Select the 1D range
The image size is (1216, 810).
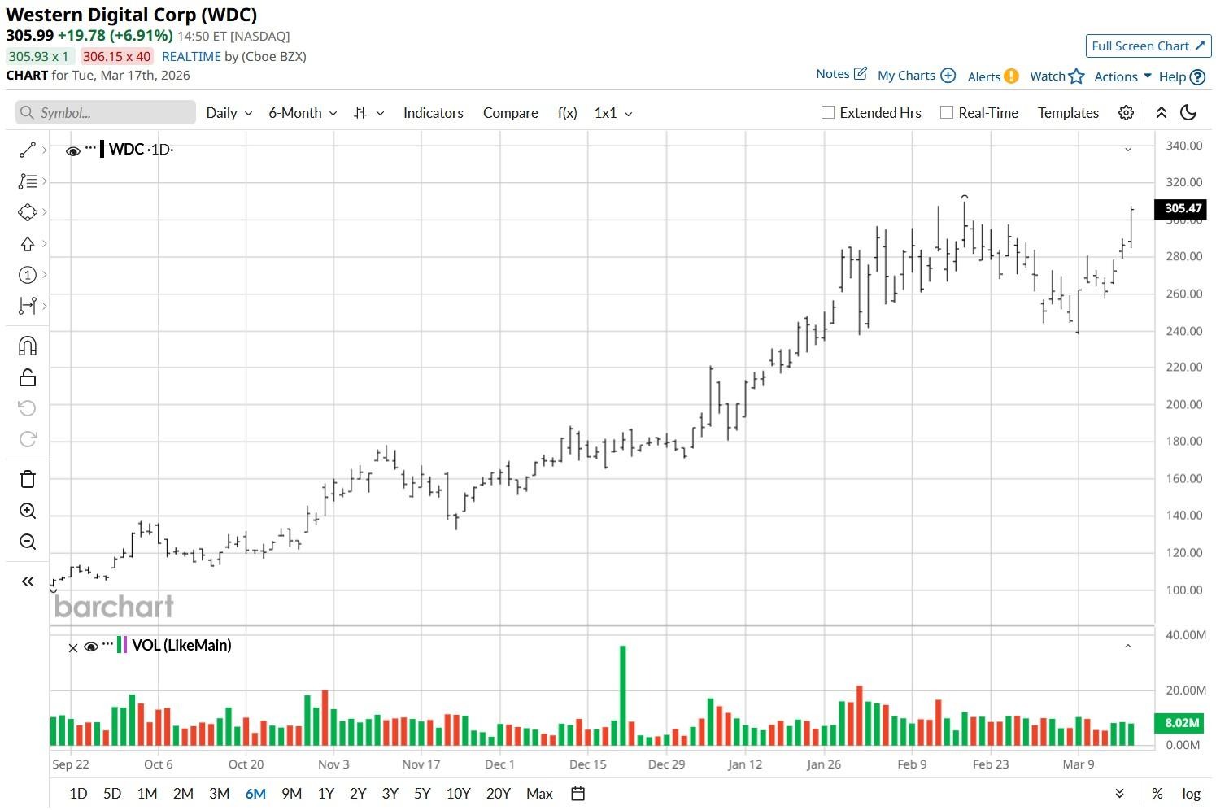78,794
